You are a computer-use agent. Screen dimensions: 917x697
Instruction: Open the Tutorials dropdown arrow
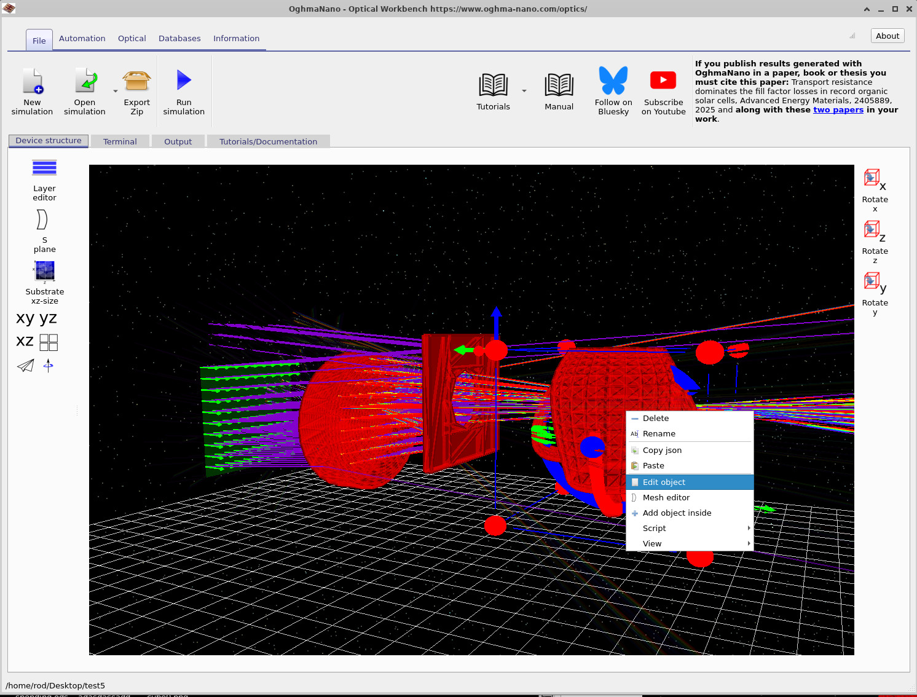pyautogui.click(x=524, y=90)
